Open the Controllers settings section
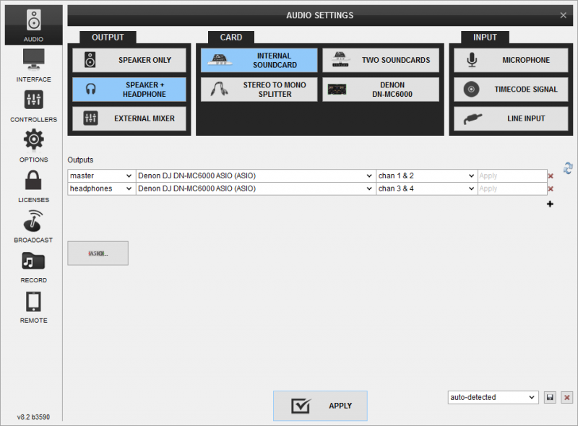The height and width of the screenshot is (426, 578). (33, 106)
